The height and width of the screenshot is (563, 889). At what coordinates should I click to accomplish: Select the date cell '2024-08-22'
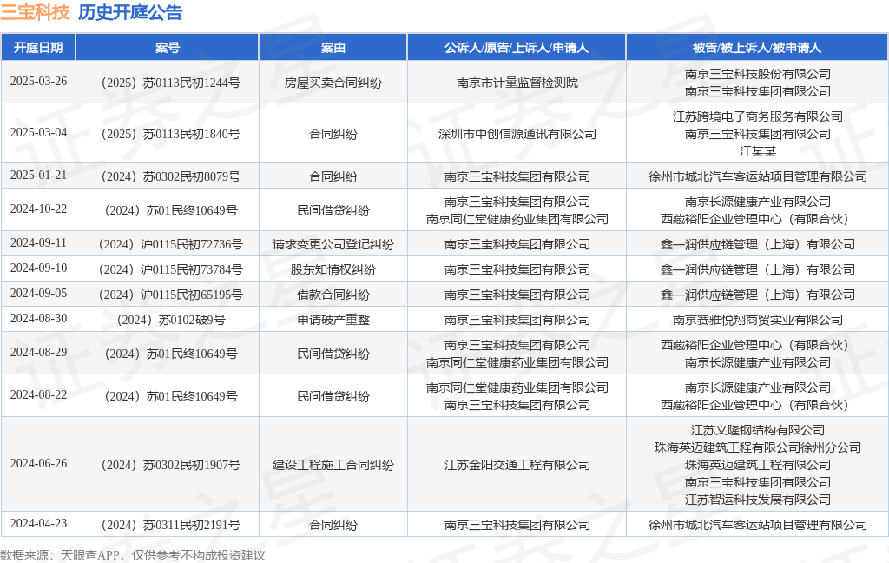point(38,395)
